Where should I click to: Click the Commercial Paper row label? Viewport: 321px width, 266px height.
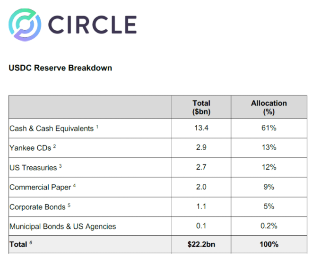[40, 187]
